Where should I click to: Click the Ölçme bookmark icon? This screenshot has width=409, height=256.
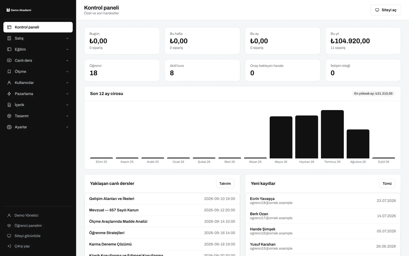pos(9,71)
